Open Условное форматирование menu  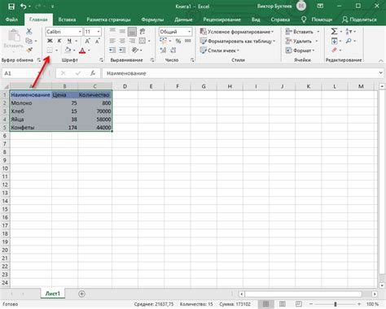pyautogui.click(x=237, y=32)
